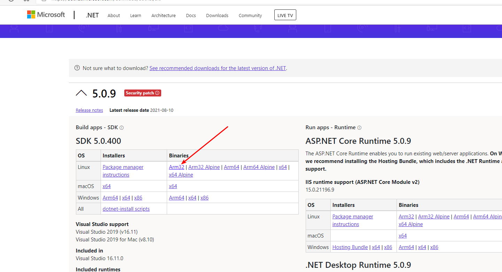Image resolution: width=502 pixels, height=272 pixels.
Task: Open recommended downloads for latest .NET link
Action: [x=218, y=68]
